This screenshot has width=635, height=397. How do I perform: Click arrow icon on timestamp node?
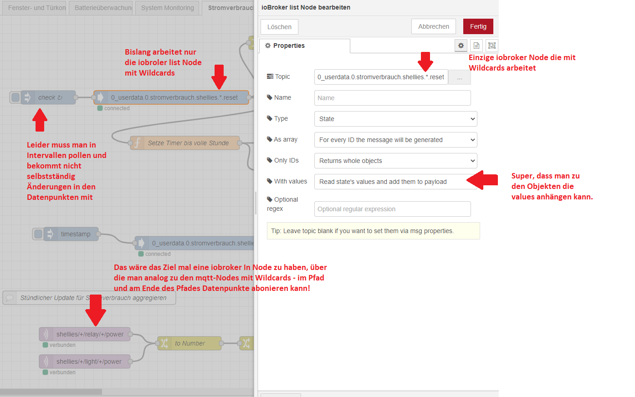point(50,234)
